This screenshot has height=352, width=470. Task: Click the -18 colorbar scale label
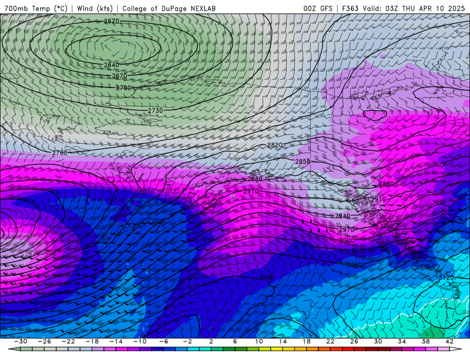(92, 341)
